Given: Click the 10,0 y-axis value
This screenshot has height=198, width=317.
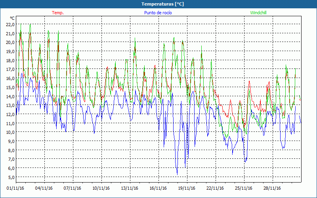Looking at the screenshot, I should point(11,132).
